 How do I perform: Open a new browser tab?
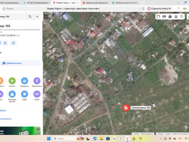pos(142,3)
